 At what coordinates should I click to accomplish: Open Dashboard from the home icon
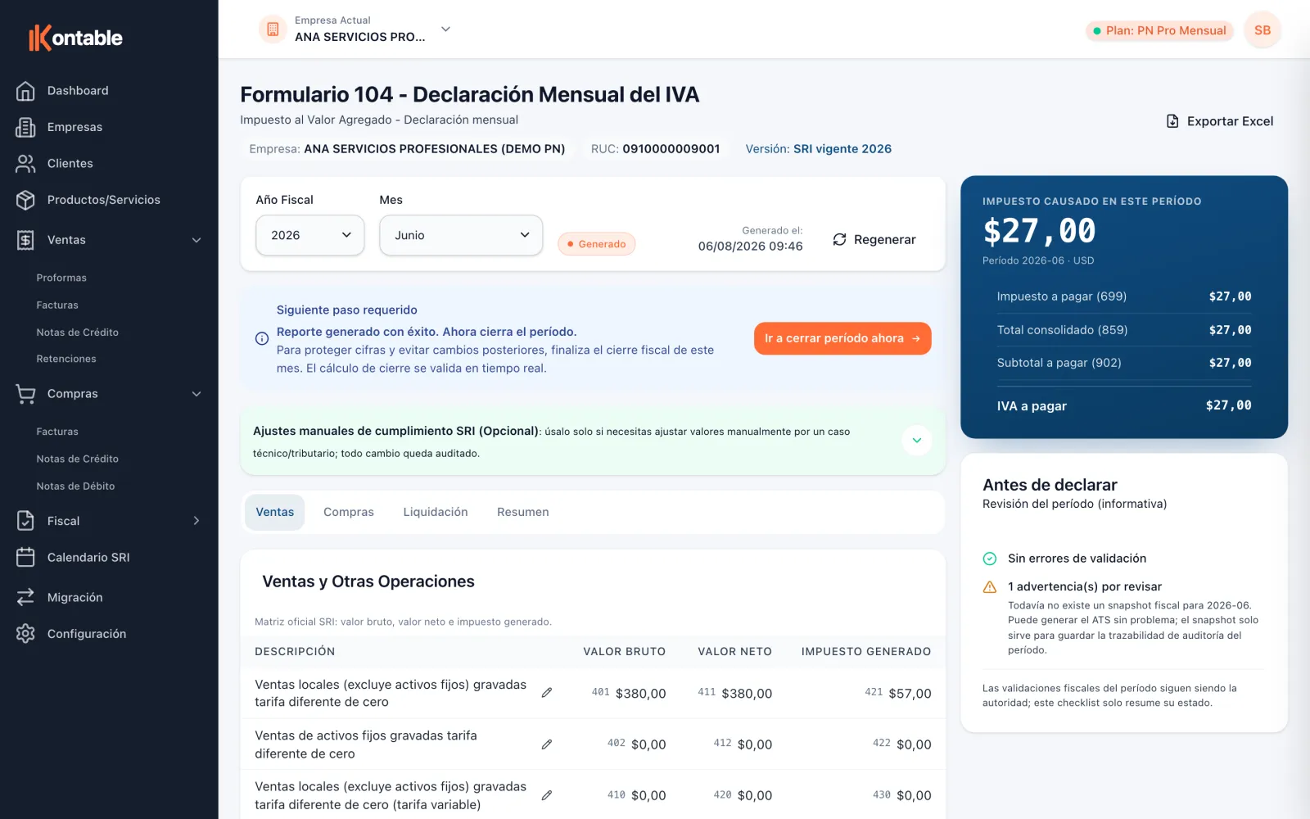coord(25,91)
